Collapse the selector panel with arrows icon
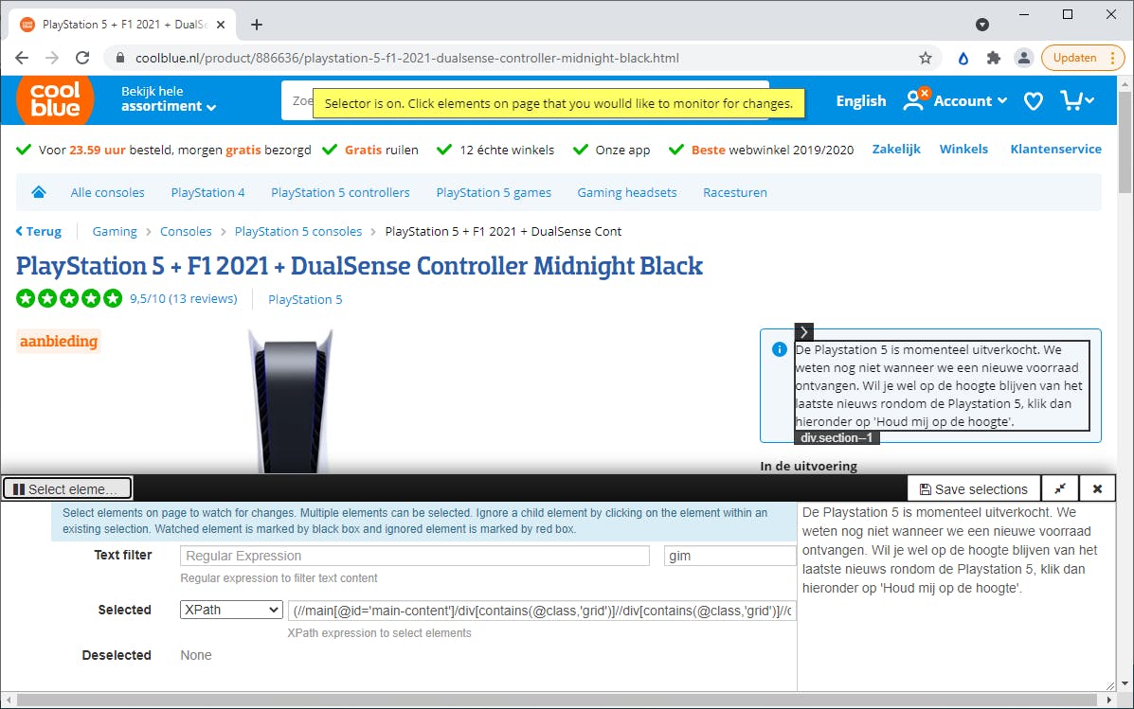This screenshot has height=709, width=1134. click(x=1060, y=489)
